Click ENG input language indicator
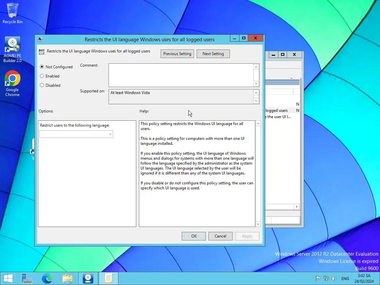 [x=345, y=278]
